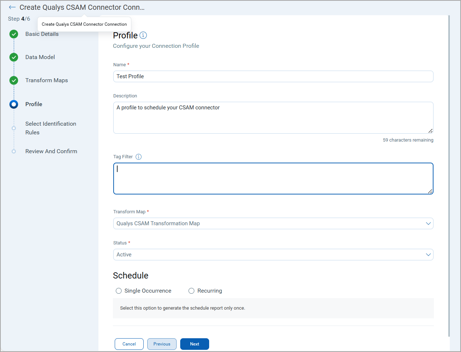The width and height of the screenshot is (461, 352).
Task: Open the Tag Filter info tooltip icon
Action: 139,157
